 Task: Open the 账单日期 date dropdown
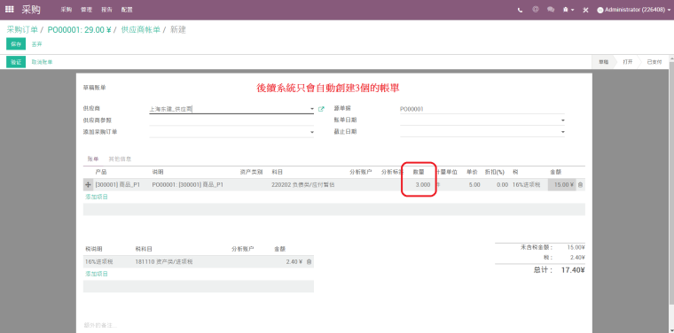(562, 120)
